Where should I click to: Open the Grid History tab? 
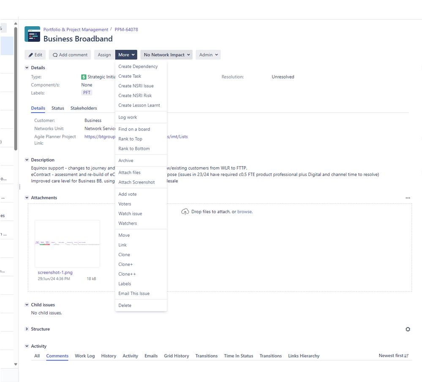[177, 356]
